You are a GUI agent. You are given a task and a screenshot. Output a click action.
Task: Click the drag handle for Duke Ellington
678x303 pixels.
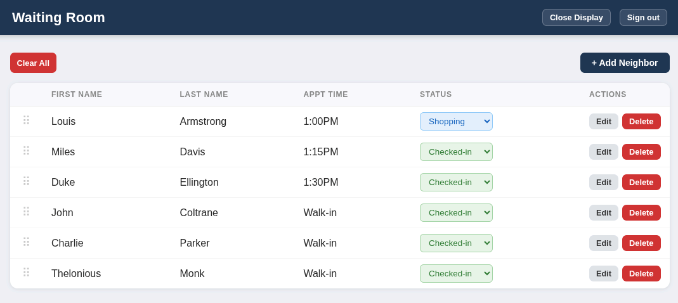[27, 181]
